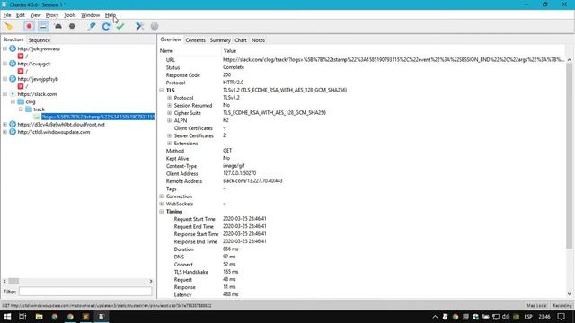Click the right arrow of tree scrollbar

click(x=151, y=281)
